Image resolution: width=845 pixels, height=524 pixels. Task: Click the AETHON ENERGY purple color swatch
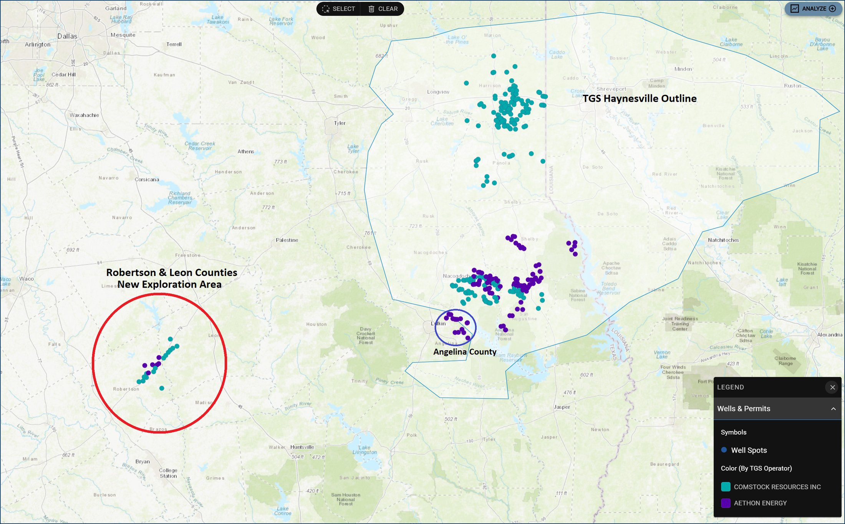(x=726, y=503)
